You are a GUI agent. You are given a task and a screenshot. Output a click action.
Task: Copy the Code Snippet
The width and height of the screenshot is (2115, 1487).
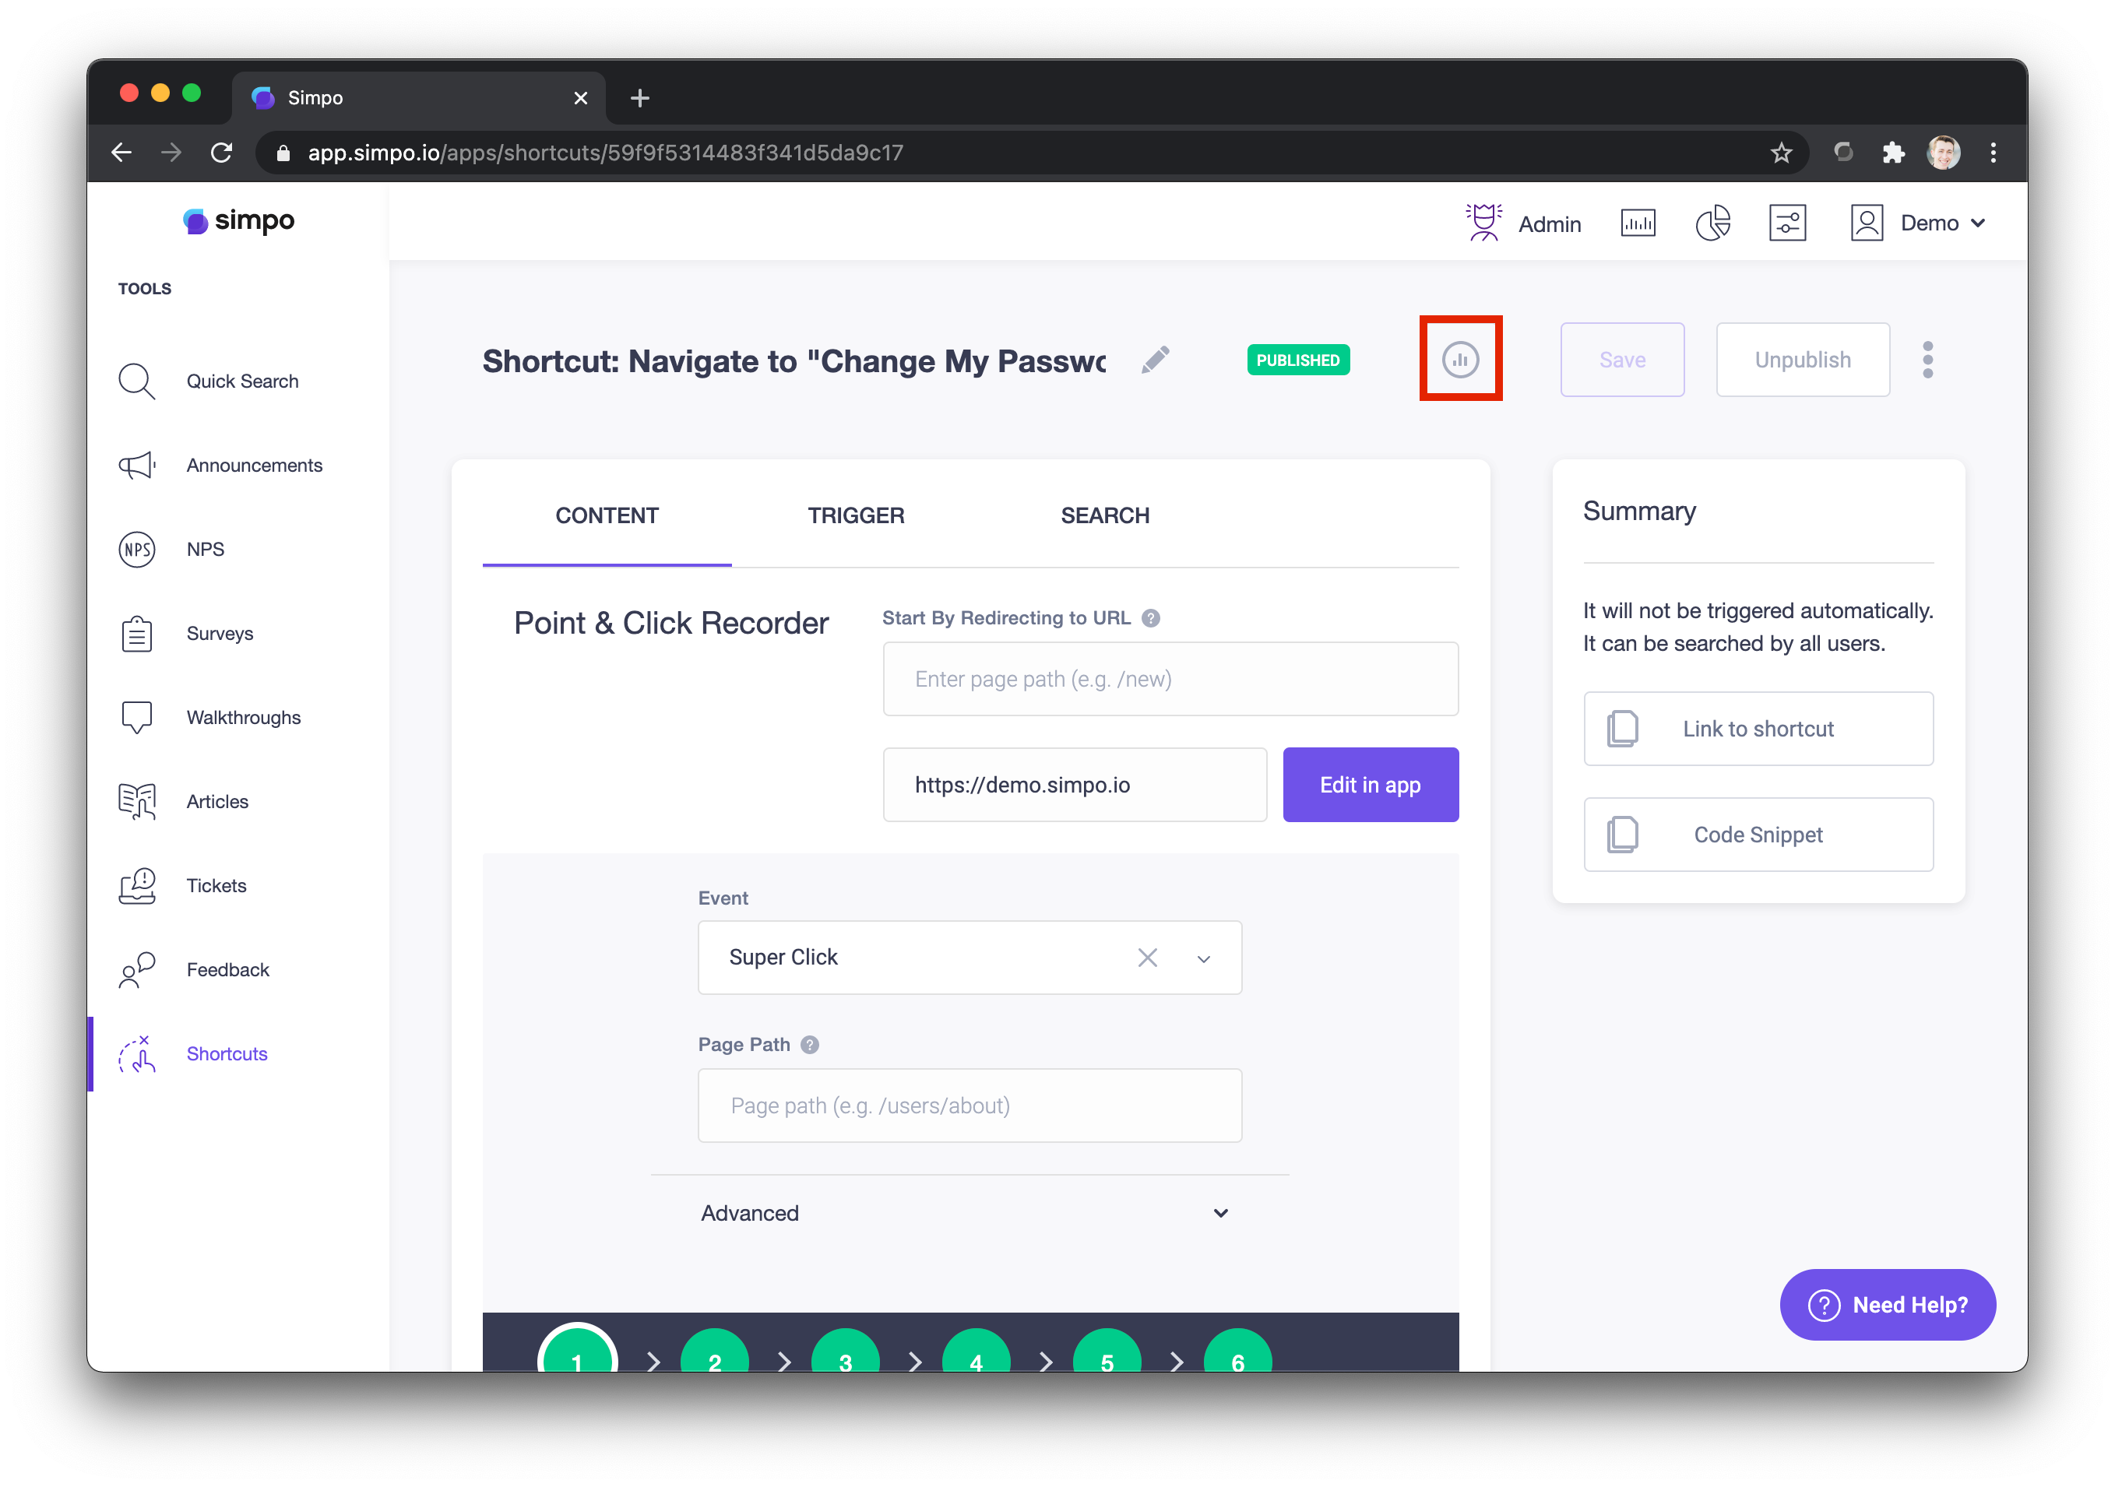[1758, 834]
